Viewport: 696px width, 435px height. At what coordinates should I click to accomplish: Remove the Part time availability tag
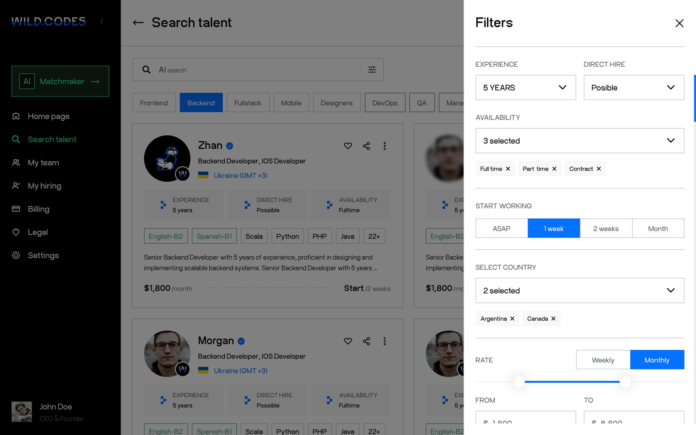[x=555, y=169]
